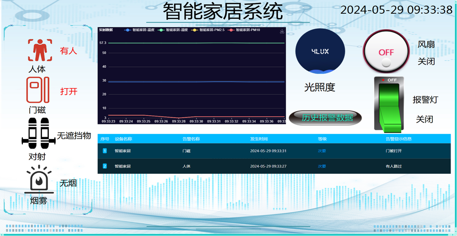Click the 发生时间 column header

259,139
